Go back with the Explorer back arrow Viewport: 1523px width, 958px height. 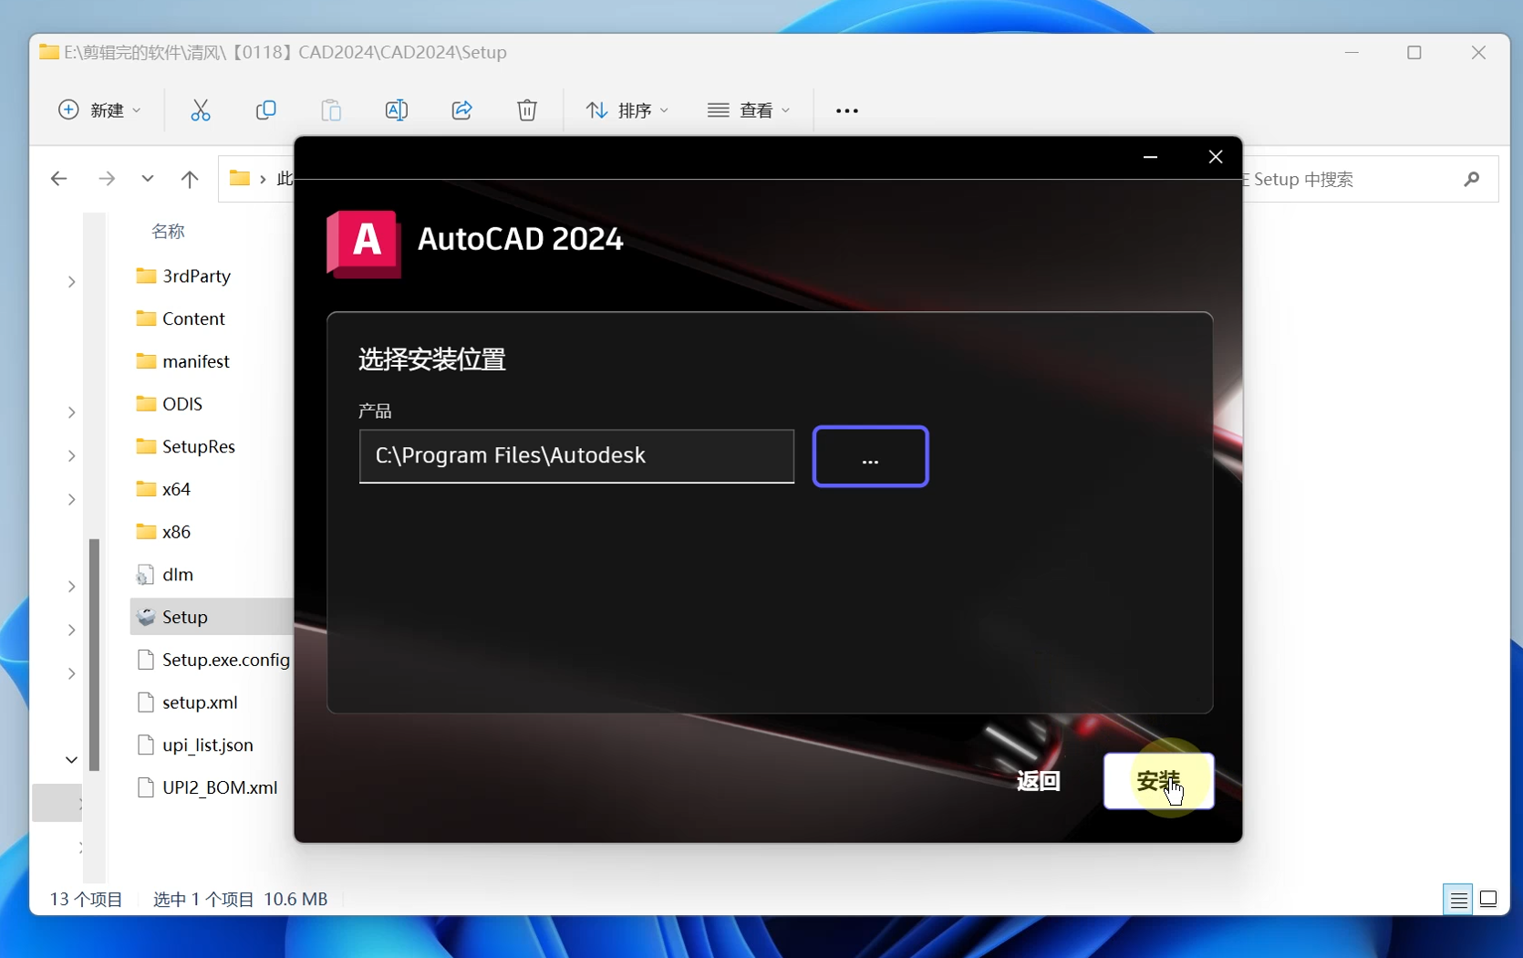coord(59,179)
